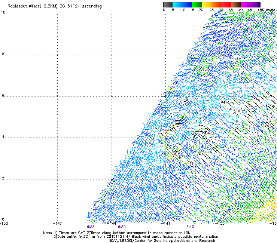The width and height of the screenshot is (277, 243).
Task: Click the note about black wind barbs contamination
Action: coord(175,237)
